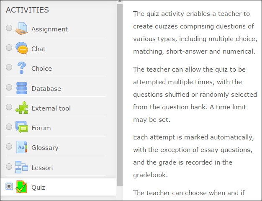Click the Choice question mark icon
This screenshot has height=201, width=262.
pyautogui.click(x=22, y=68)
